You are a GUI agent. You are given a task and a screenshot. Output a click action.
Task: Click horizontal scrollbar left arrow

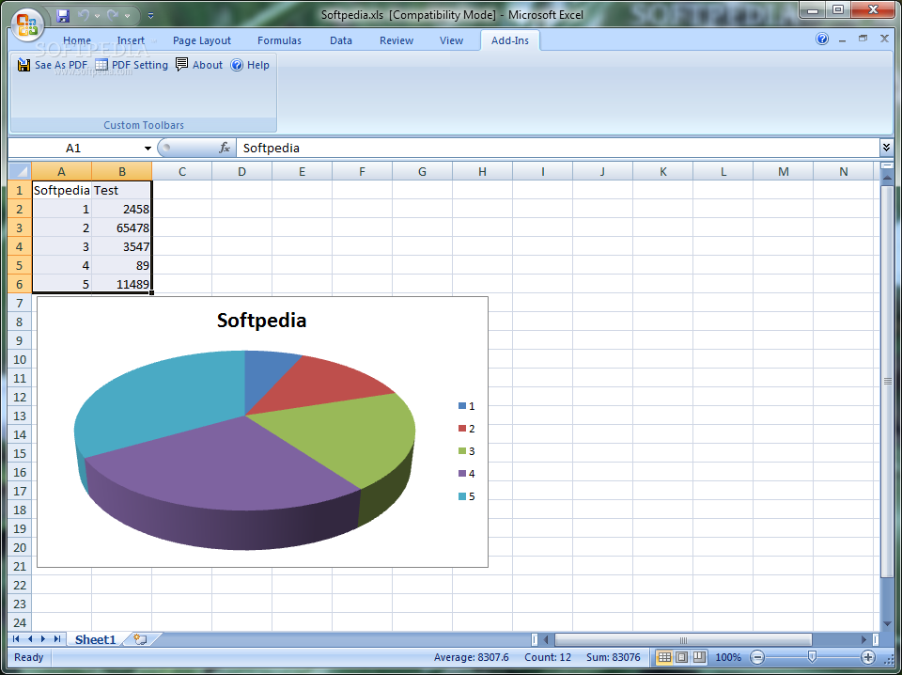pyautogui.click(x=546, y=639)
